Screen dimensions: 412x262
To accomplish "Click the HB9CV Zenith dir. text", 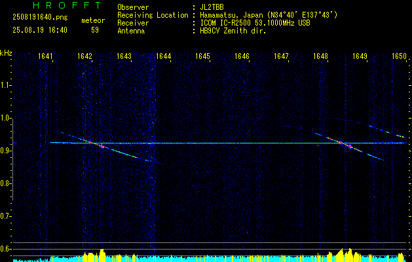I will click(233, 31).
